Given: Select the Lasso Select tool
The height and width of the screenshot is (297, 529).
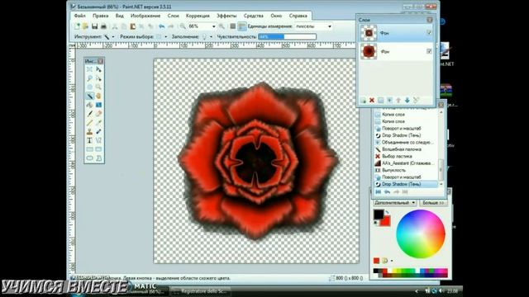Looking at the screenshot, I should point(90,78).
